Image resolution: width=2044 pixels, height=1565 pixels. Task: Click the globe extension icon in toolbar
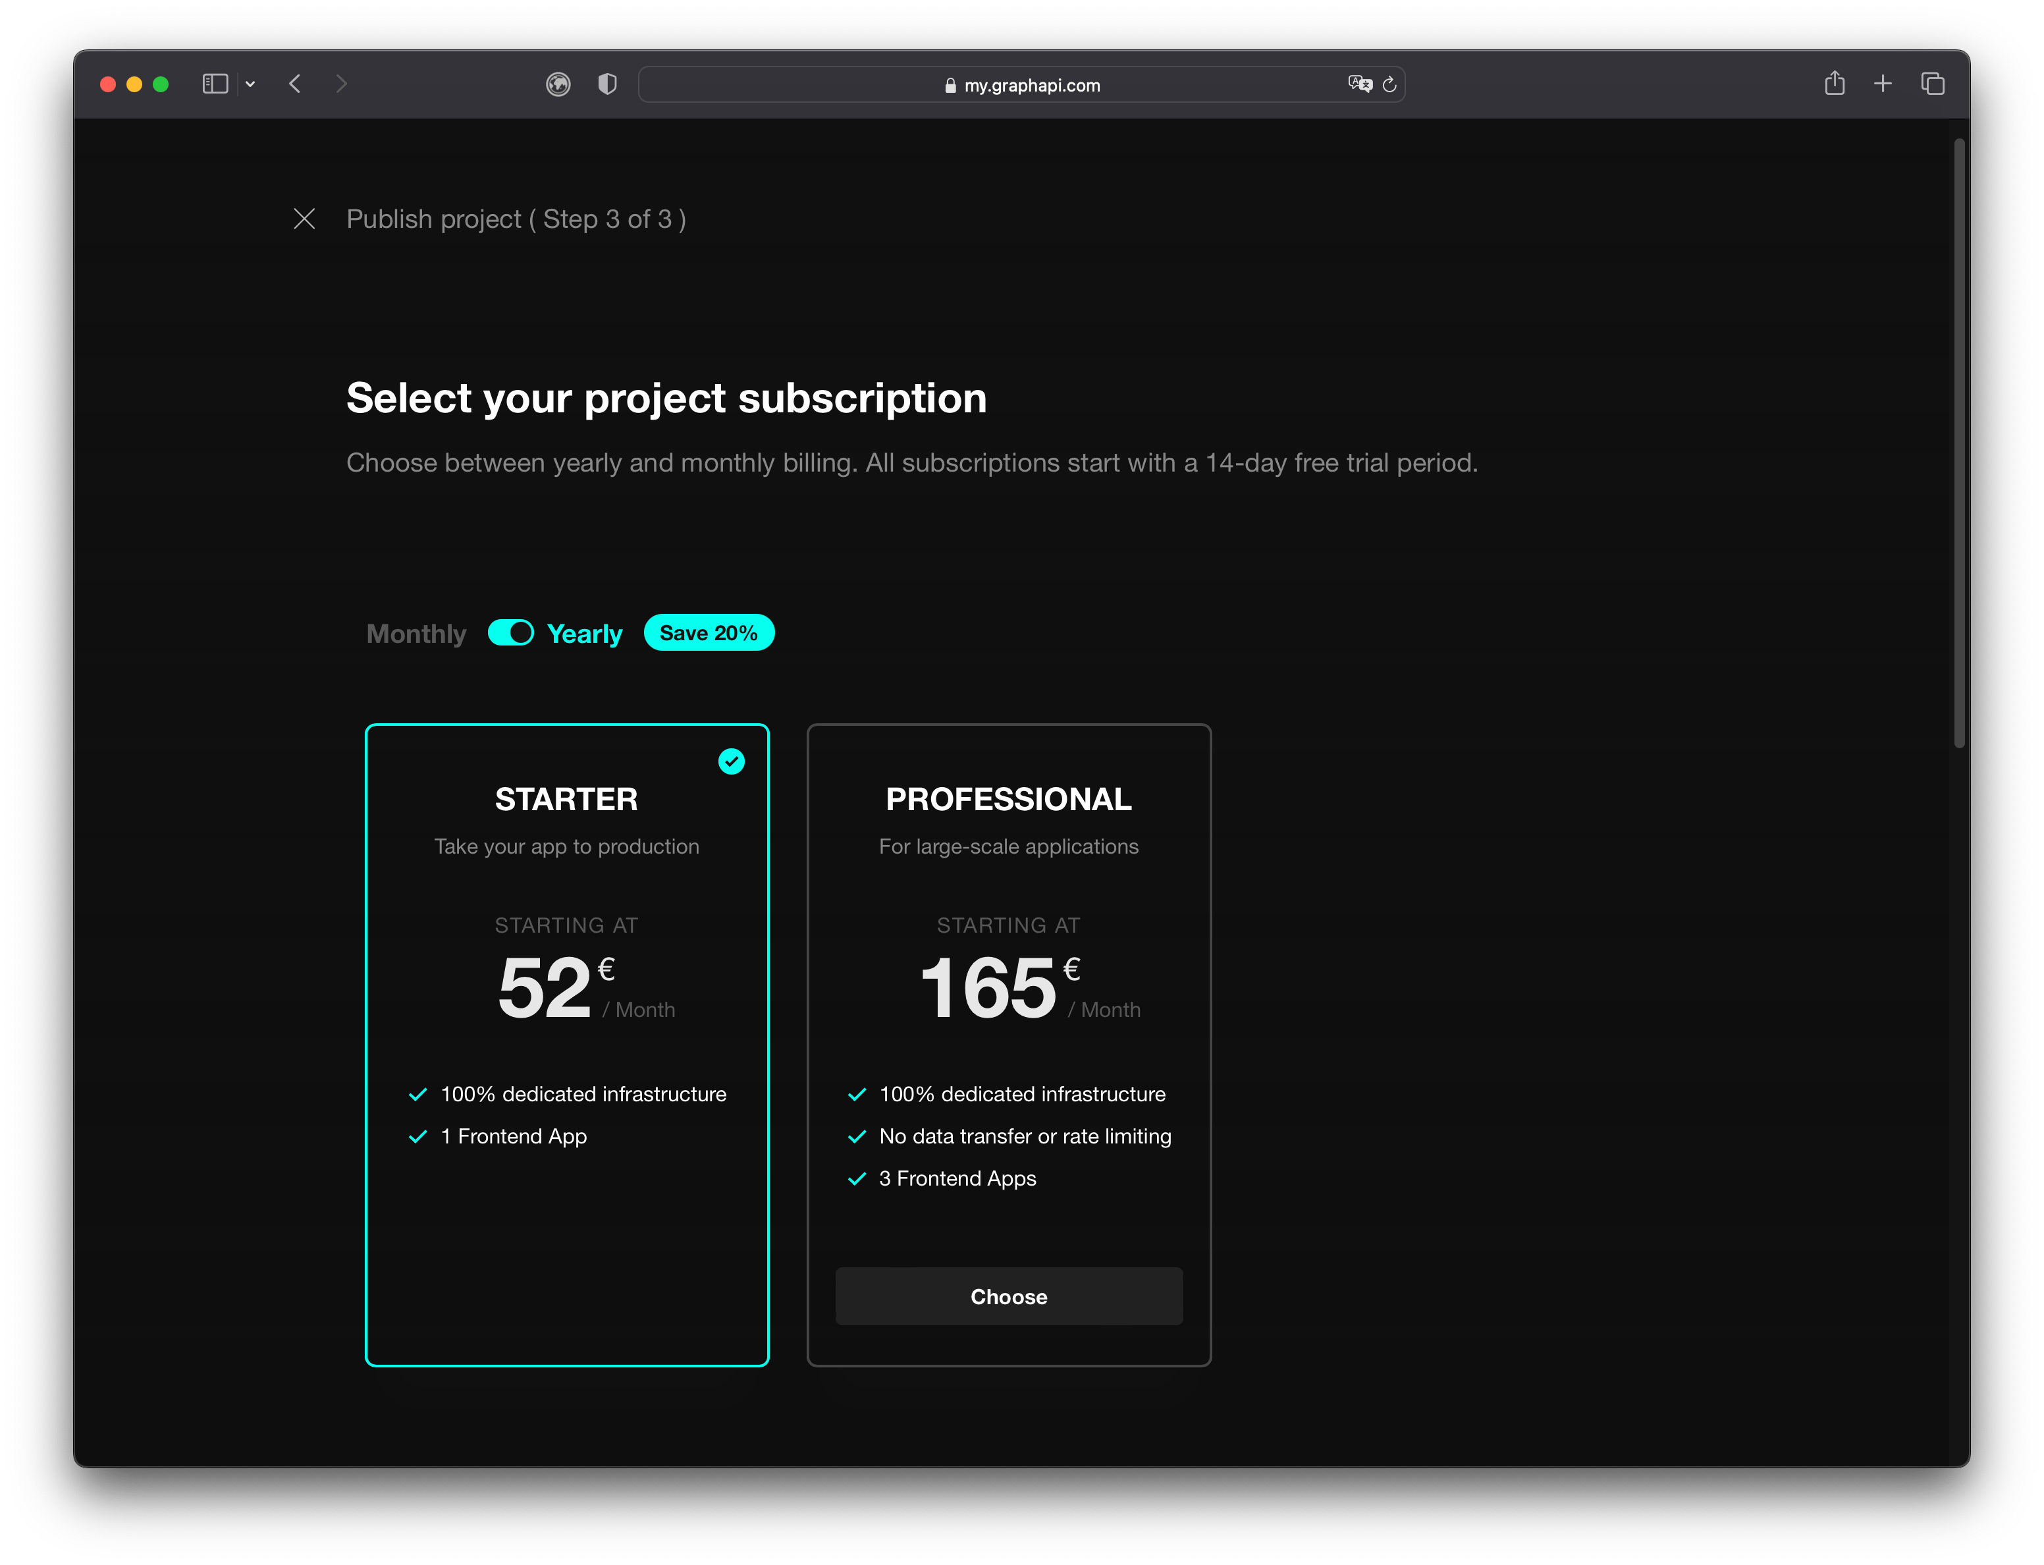click(558, 85)
